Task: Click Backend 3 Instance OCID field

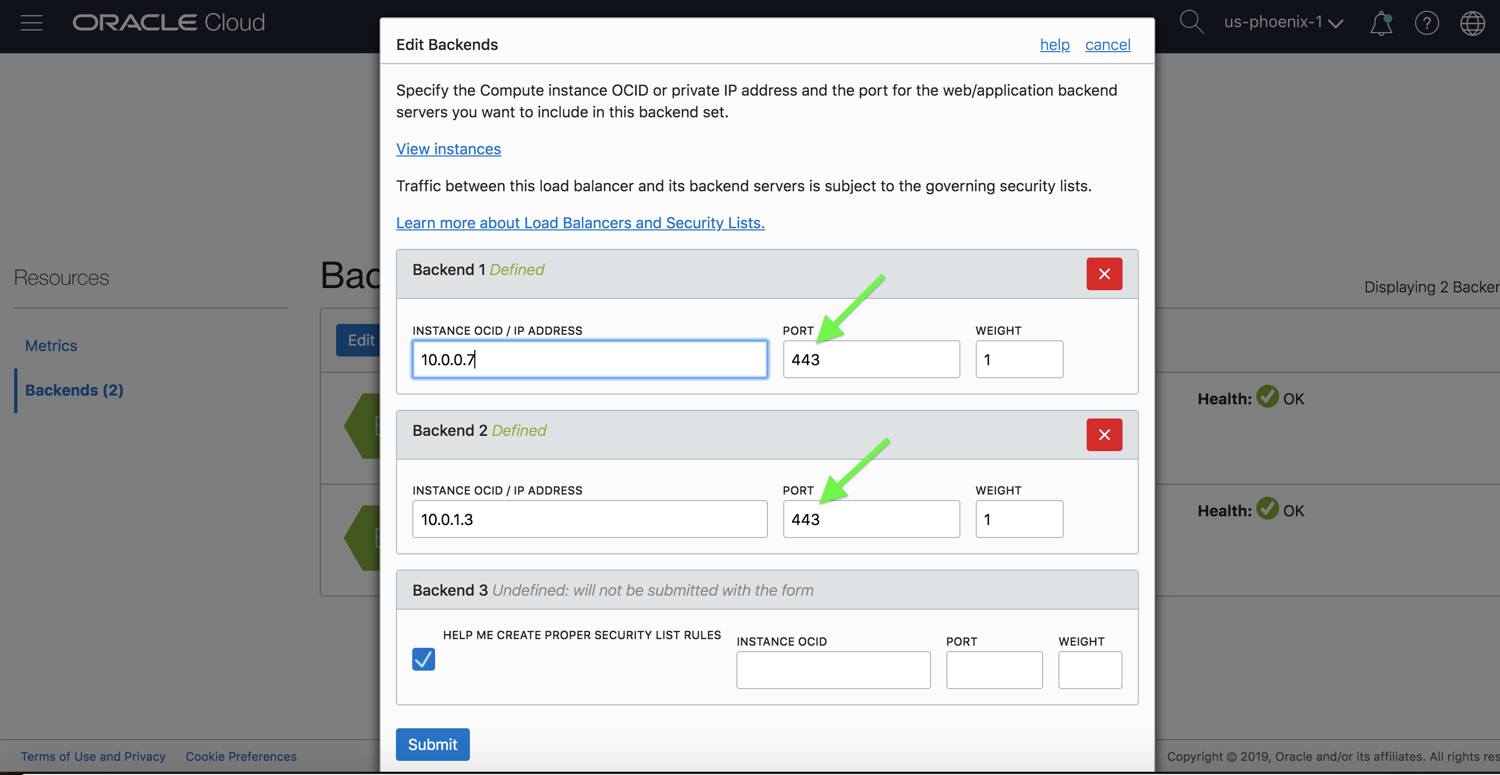Action: pos(833,670)
